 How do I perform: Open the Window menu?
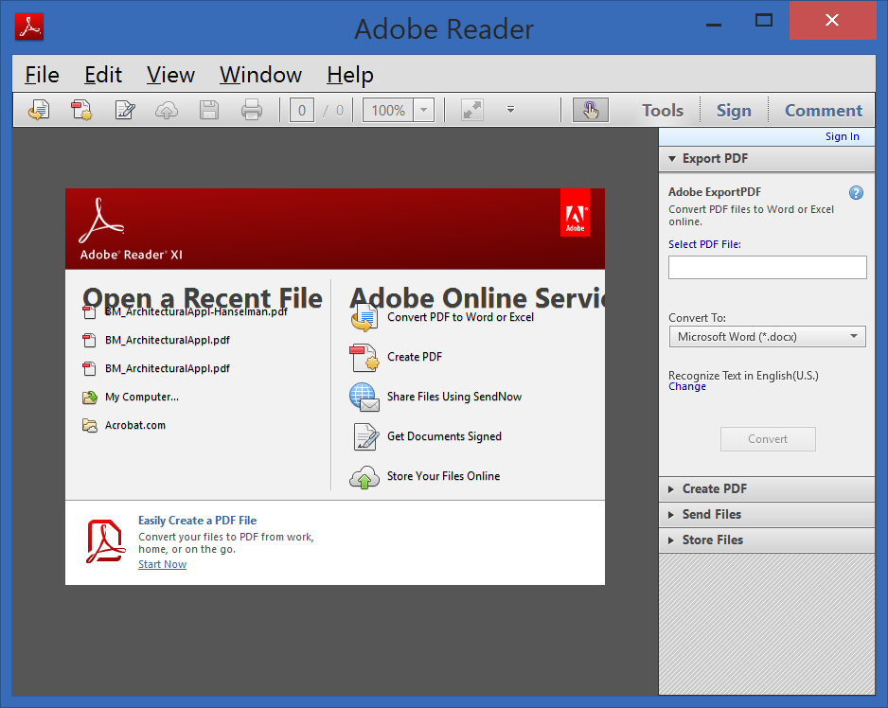(x=260, y=76)
